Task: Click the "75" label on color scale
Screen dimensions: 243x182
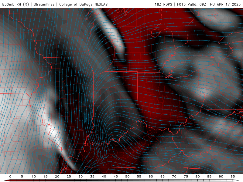Action: 186,177
